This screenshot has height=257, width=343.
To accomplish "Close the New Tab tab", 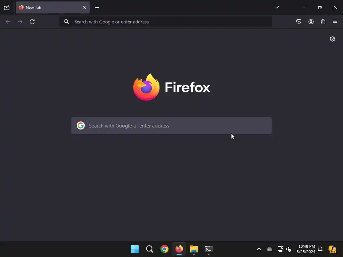I will [x=84, y=7].
